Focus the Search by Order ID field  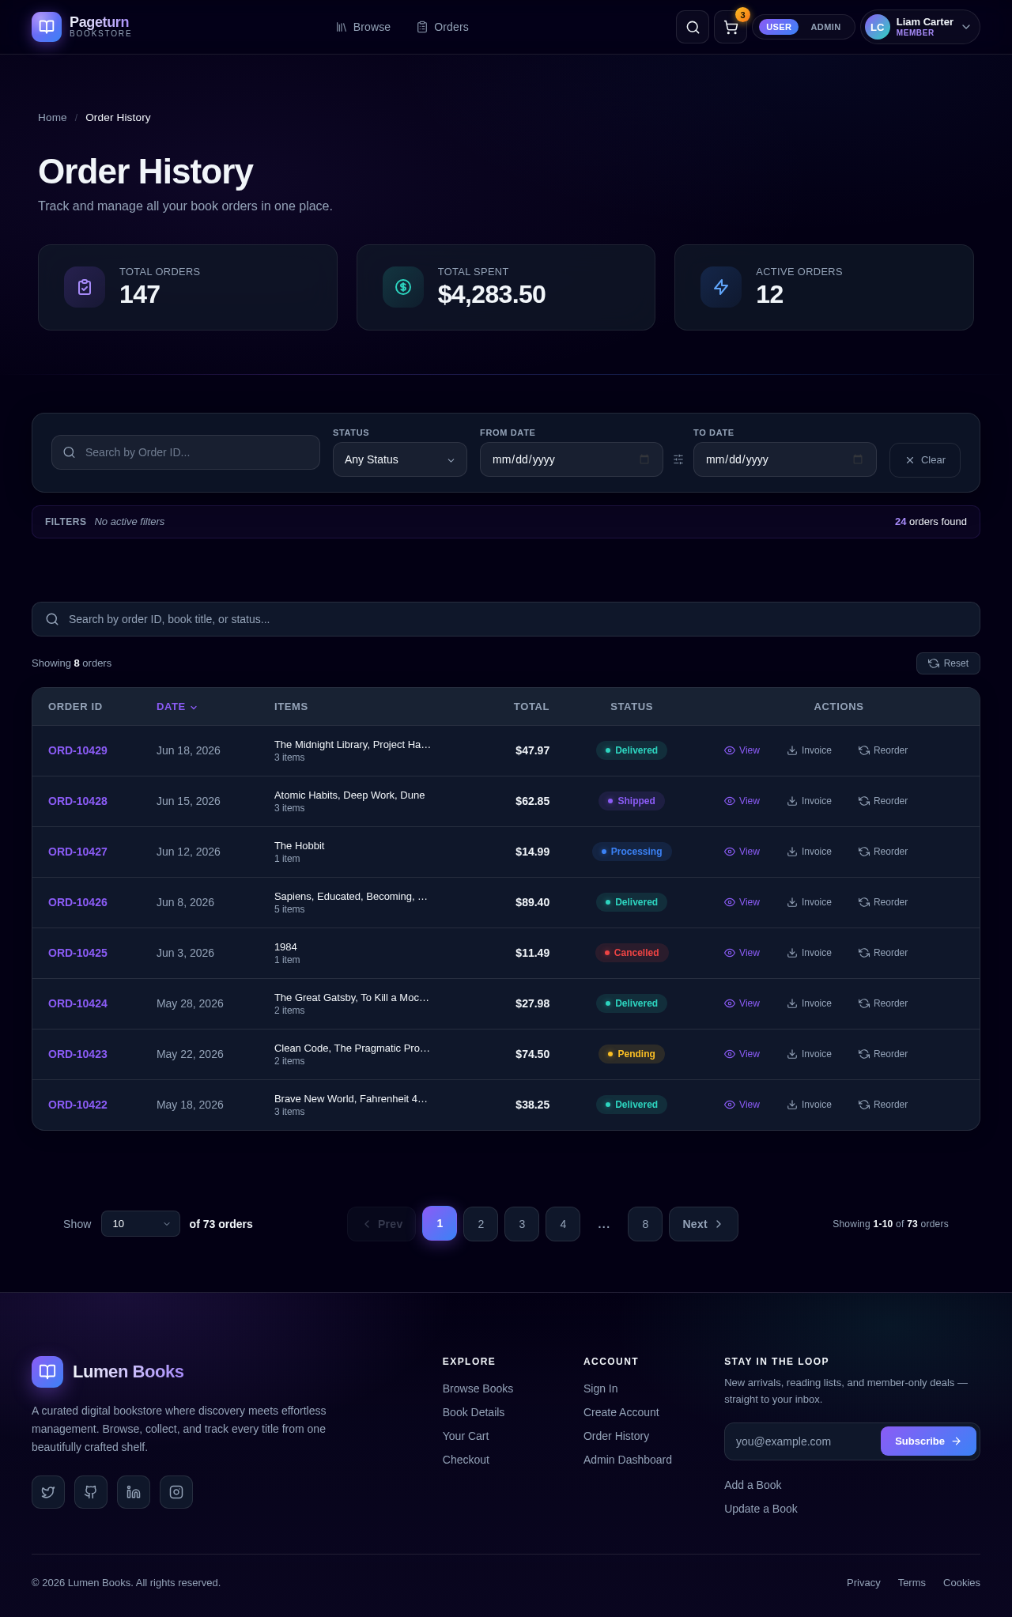(186, 452)
